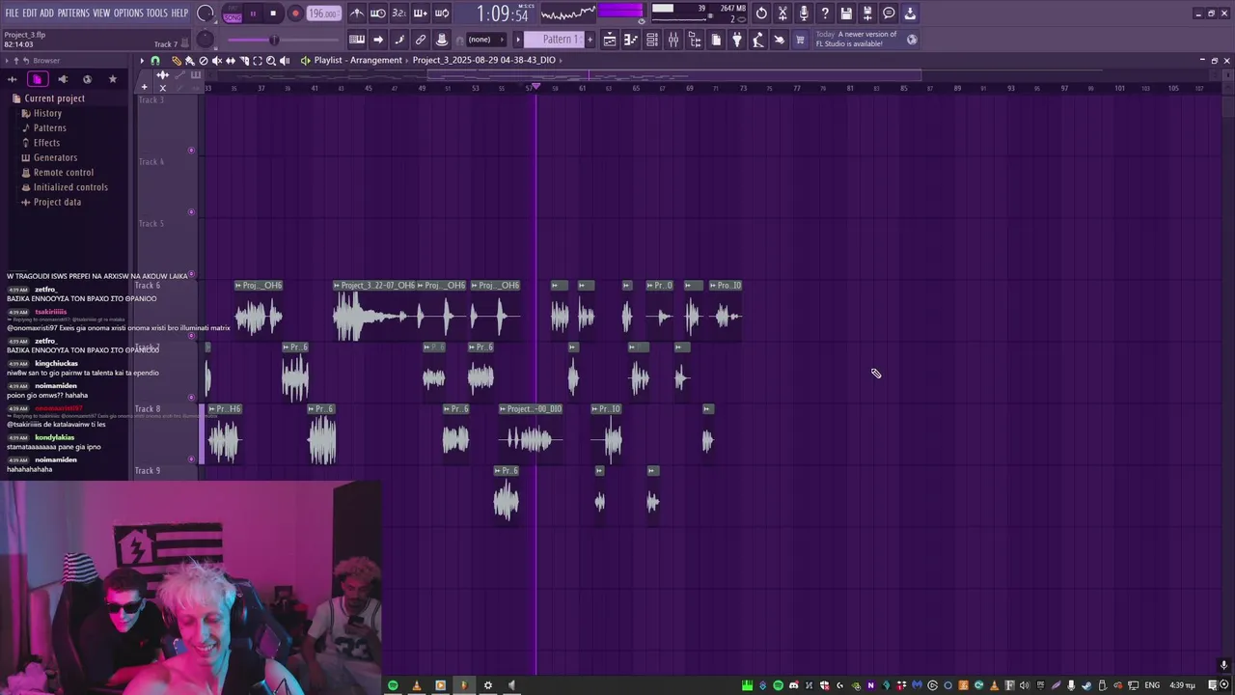This screenshot has height=695, width=1235.
Task: Toggle wait for input icon
Action: [x=378, y=14]
